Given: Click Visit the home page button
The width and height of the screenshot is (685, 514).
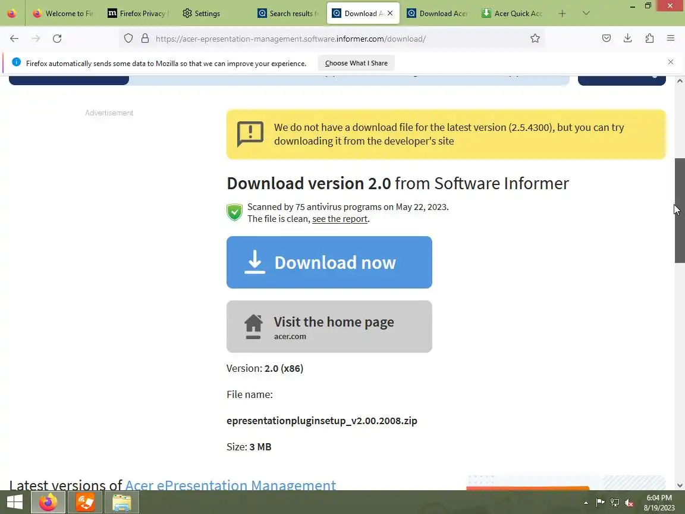Looking at the screenshot, I should point(329,327).
